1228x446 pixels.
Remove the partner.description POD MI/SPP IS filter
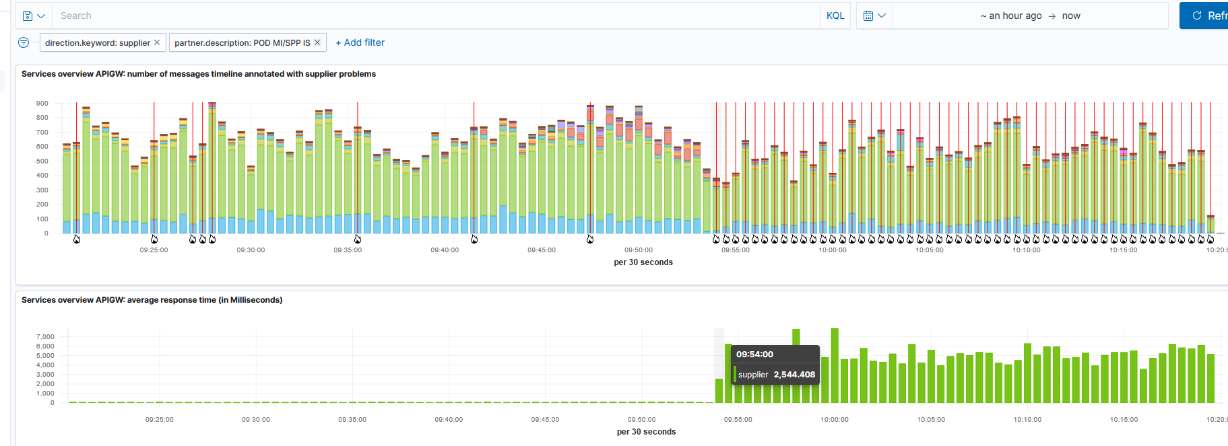click(x=317, y=42)
